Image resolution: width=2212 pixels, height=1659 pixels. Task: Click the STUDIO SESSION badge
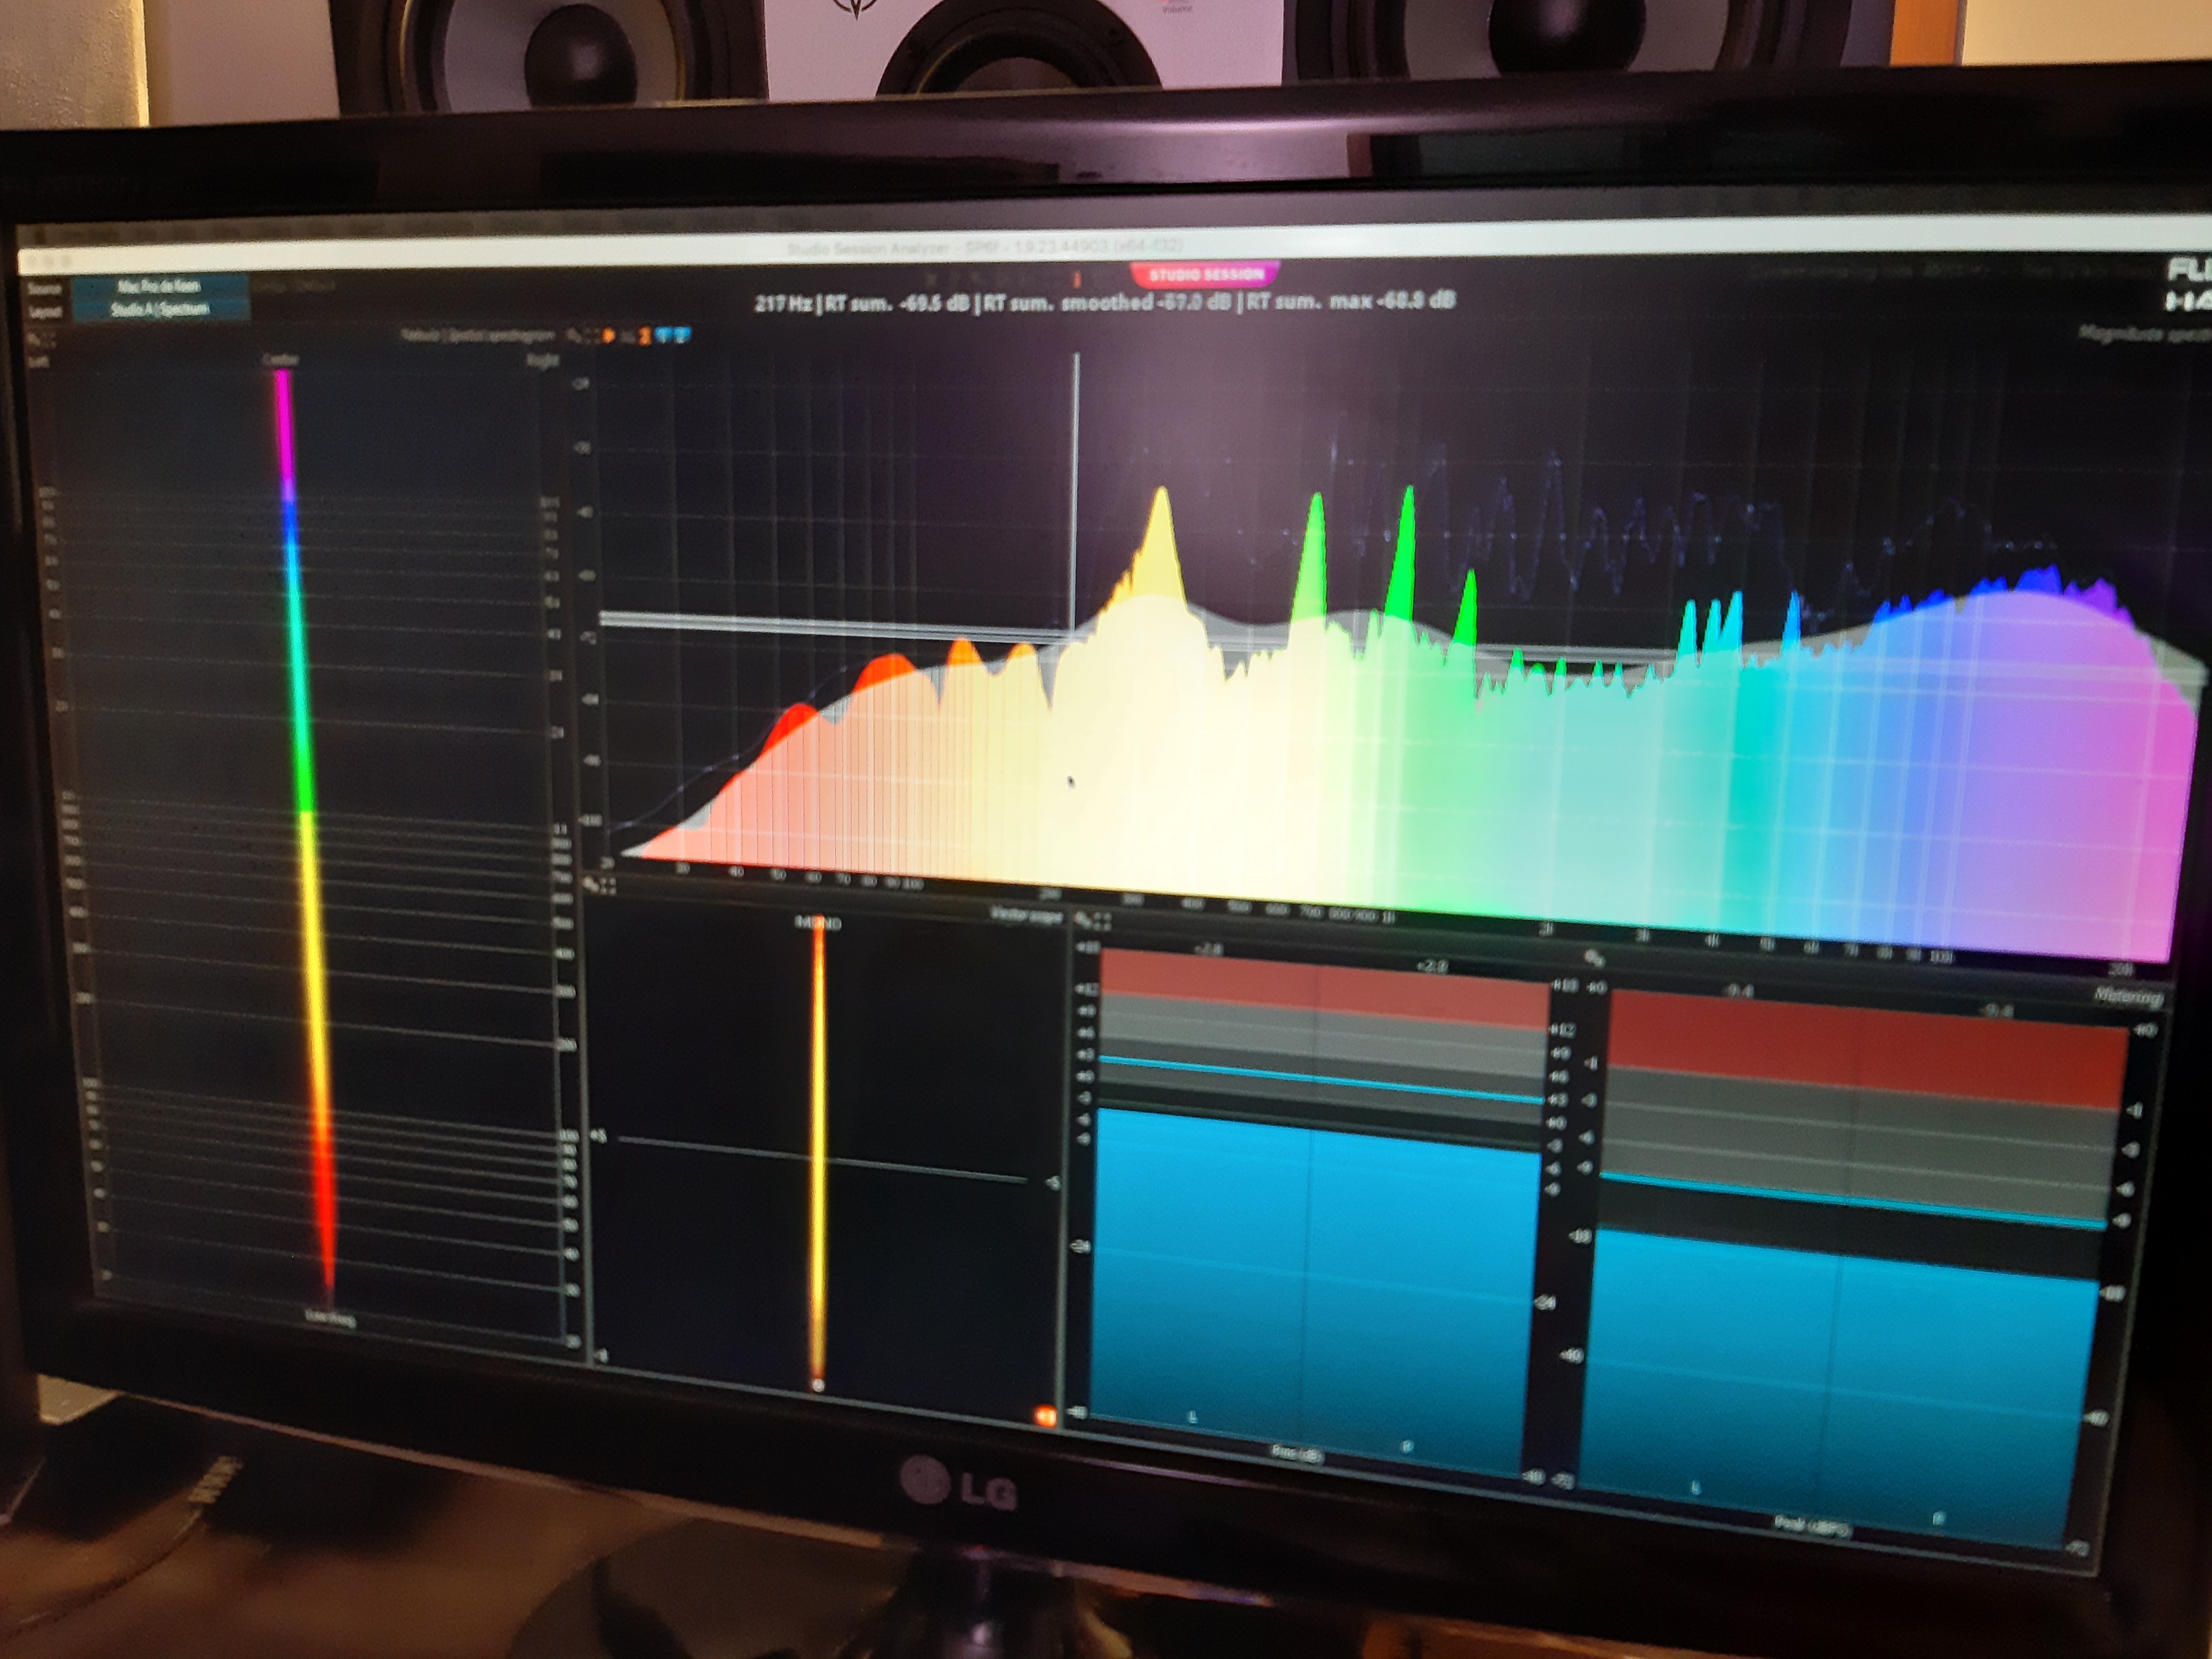(1205, 274)
